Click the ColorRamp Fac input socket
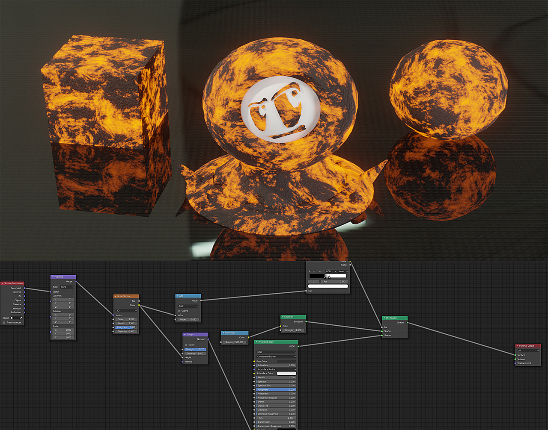This screenshot has height=430, width=548. 306,291
